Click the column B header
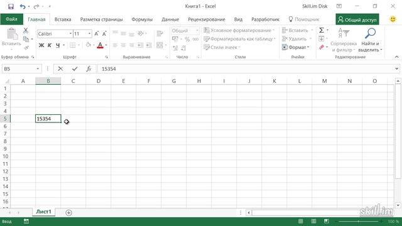The image size is (402, 226). coord(48,81)
